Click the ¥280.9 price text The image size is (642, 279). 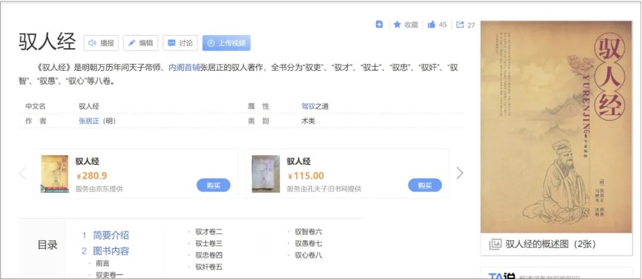click(x=92, y=176)
